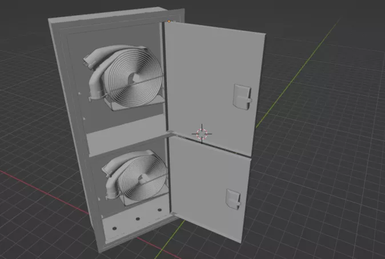This screenshot has width=385, height=259.
Task: Click the 3D cursor in the viewport
Action: point(201,133)
